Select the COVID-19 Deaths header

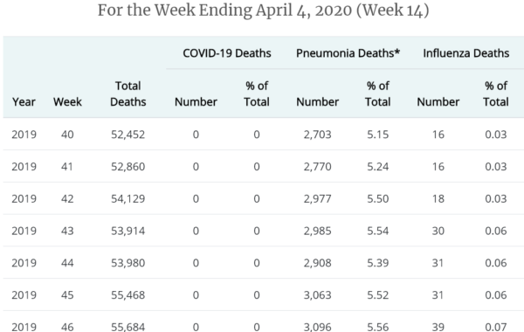(x=227, y=53)
